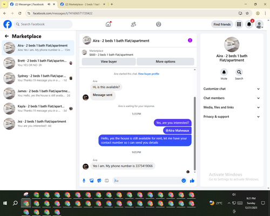Viewport: 270px width, 216px height.
Task: Open the install app icon in address bar
Action: [x=240, y=13]
